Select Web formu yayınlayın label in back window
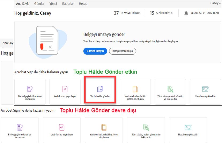The image size is (222, 144). (x=62, y=135)
